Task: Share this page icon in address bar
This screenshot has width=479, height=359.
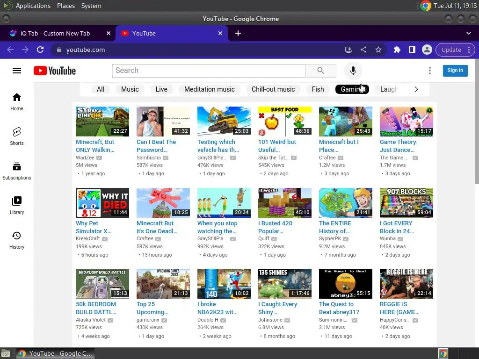Action: click(363, 50)
